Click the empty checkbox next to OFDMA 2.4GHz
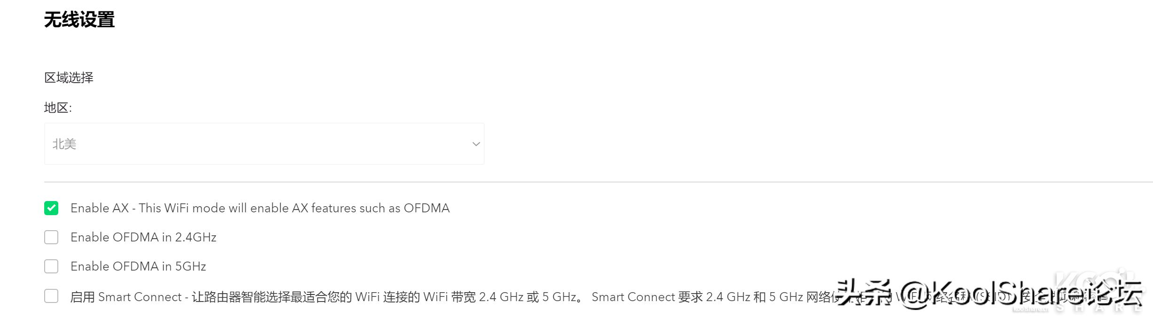Image resolution: width=1153 pixels, height=318 pixels. point(51,237)
